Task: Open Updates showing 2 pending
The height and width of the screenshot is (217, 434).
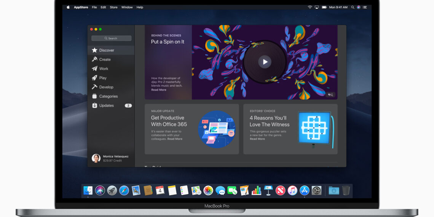Action: click(106, 105)
